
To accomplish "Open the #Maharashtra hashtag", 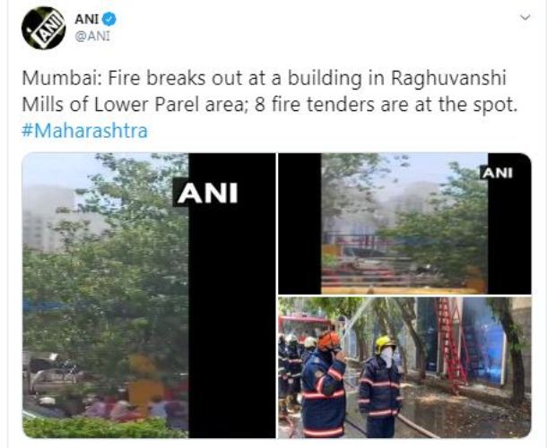I will 84,131.
